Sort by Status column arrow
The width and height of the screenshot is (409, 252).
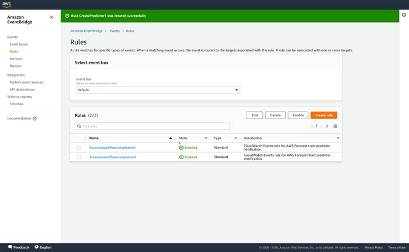(x=206, y=139)
